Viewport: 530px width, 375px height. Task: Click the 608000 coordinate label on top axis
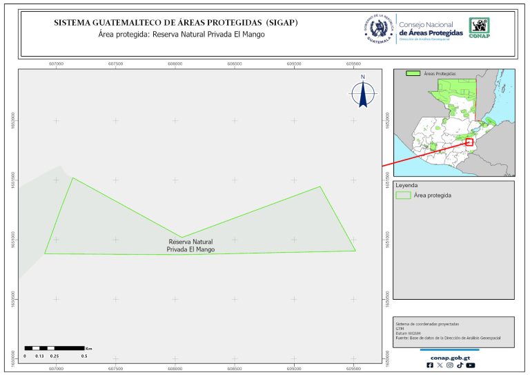click(175, 63)
